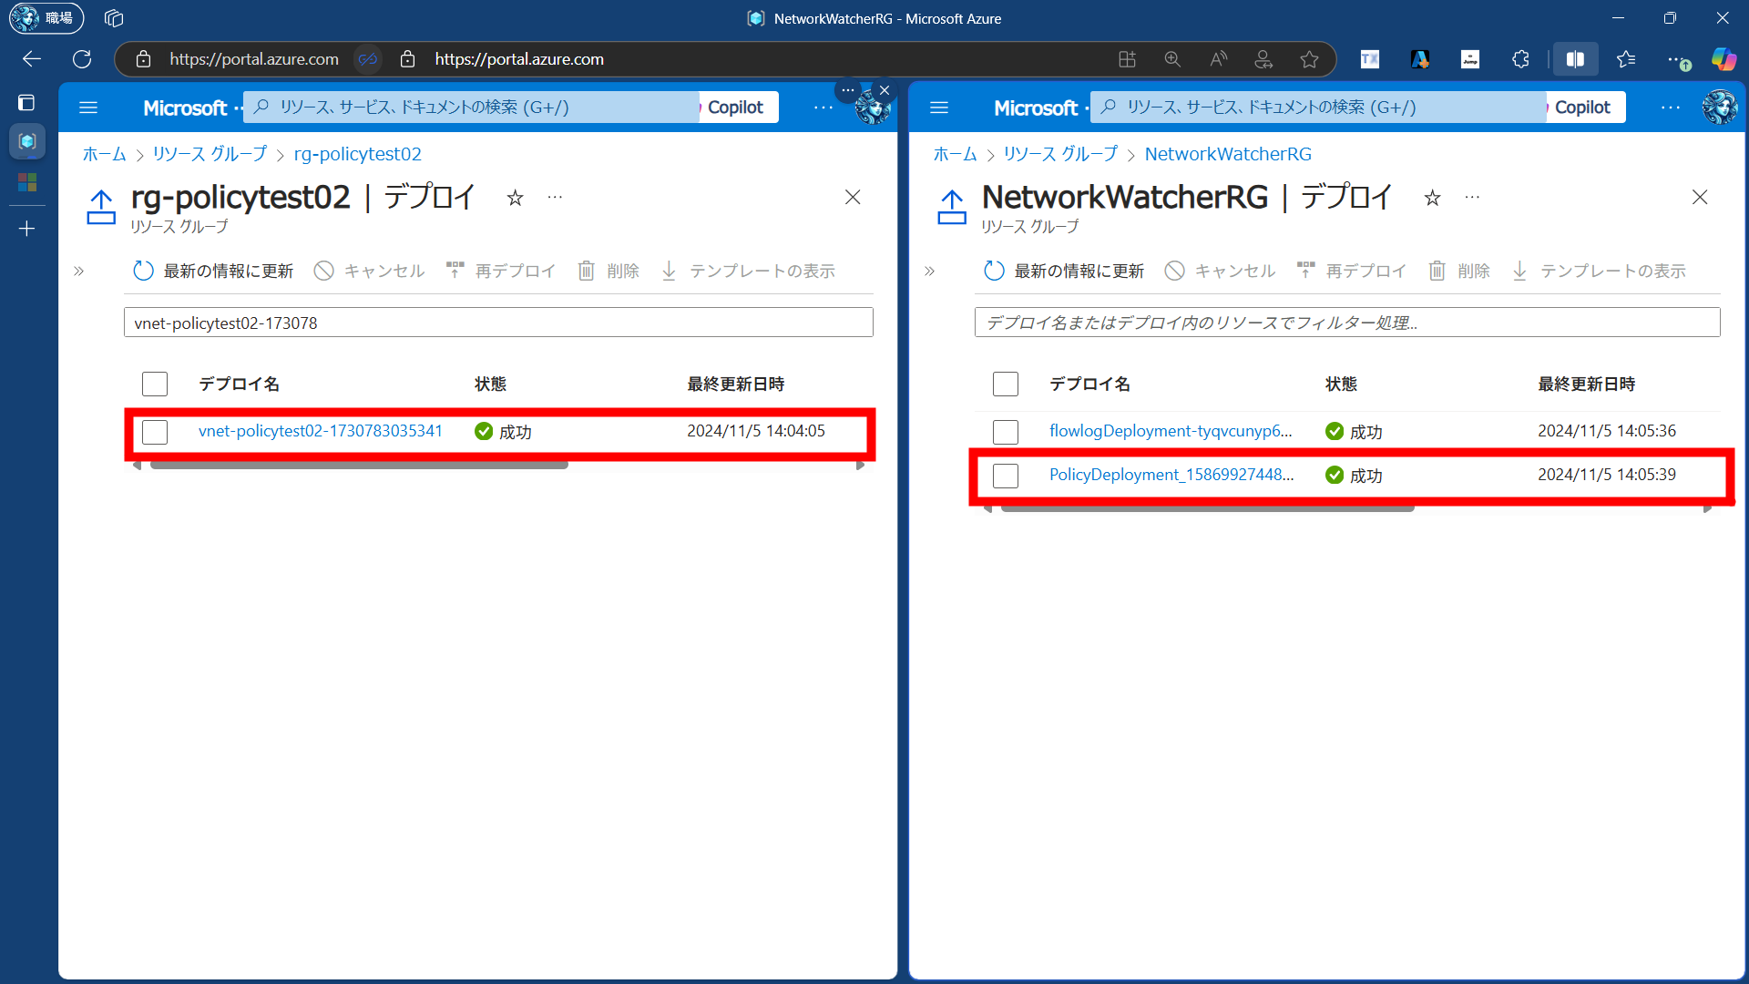
Task: Refresh deployments list in rg-policytest02 pane
Action: [213, 271]
